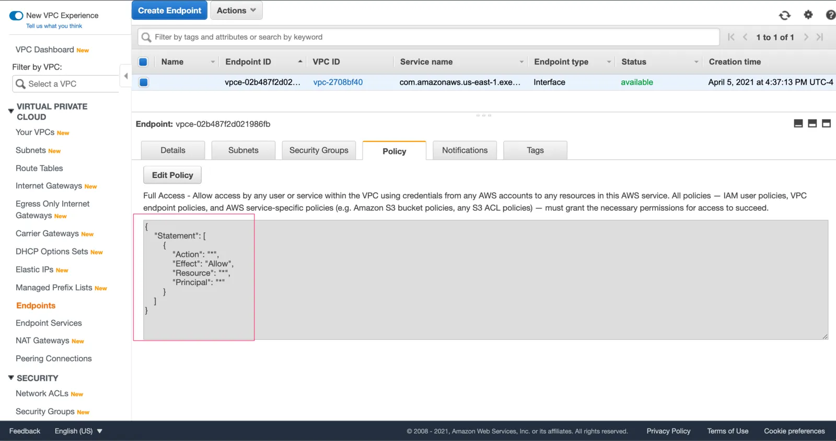Maximize the details pane layout icon
This screenshot has width=836, height=441.
pos(826,124)
